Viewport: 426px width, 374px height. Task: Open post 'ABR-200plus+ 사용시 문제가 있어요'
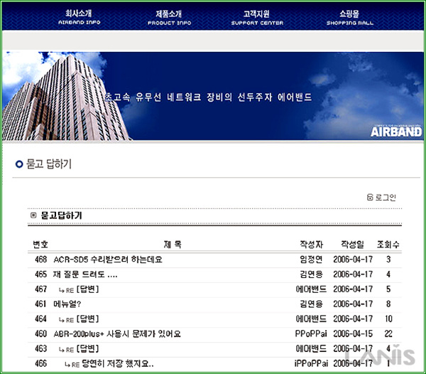pos(117,333)
